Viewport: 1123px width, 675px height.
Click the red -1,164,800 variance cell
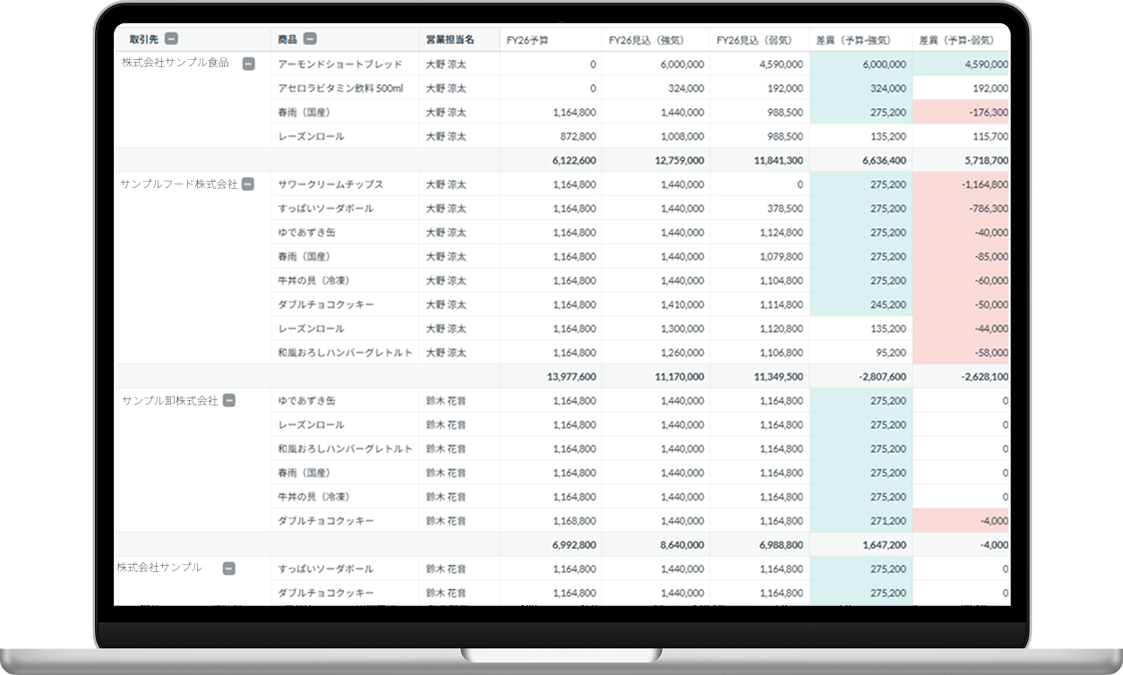pyautogui.click(x=962, y=184)
